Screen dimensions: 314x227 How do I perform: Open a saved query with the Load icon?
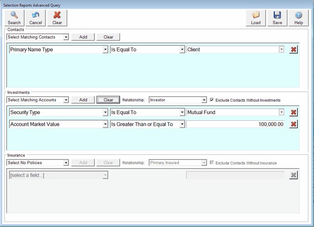pos(255,18)
